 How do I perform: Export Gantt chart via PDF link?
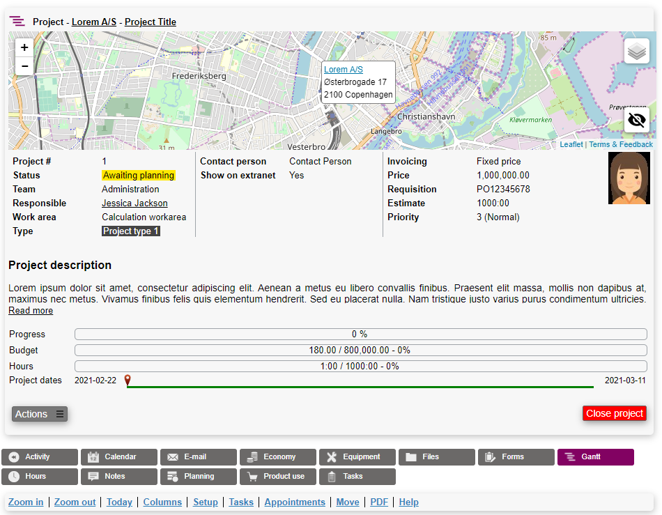[379, 502]
